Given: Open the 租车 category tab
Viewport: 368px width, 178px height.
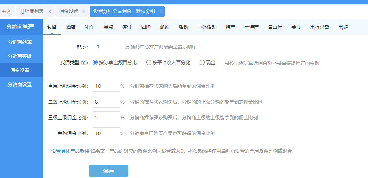Looking at the screenshot, I should click(90, 27).
